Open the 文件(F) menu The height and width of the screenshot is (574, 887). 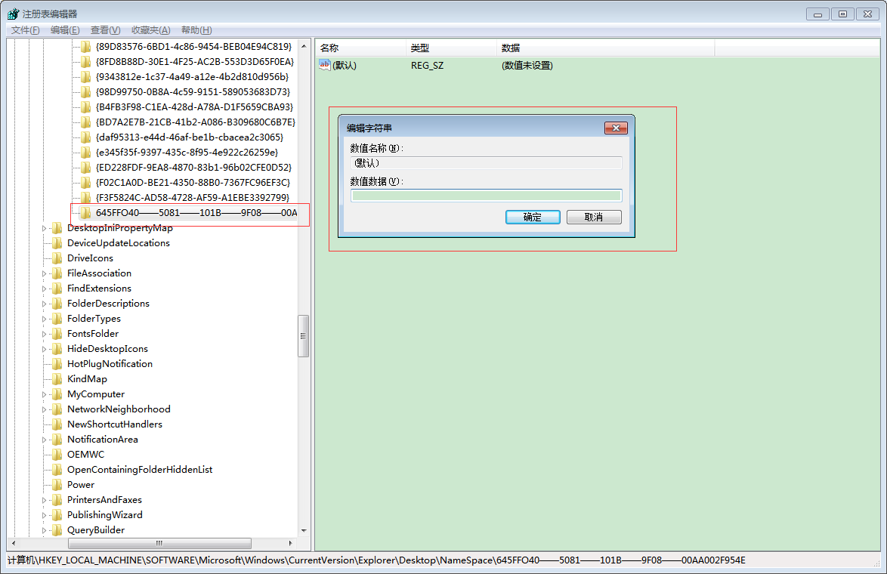point(25,30)
